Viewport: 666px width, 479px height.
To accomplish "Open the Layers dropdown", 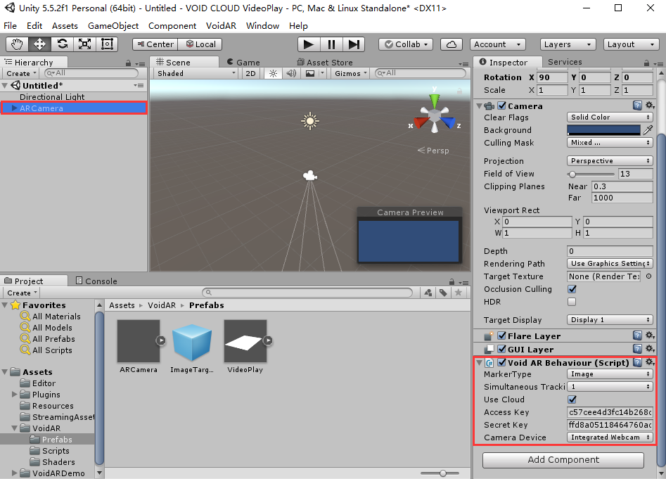I will point(568,44).
